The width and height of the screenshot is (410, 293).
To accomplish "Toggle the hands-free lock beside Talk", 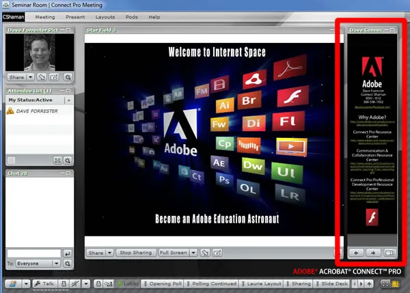I will coord(64,283).
